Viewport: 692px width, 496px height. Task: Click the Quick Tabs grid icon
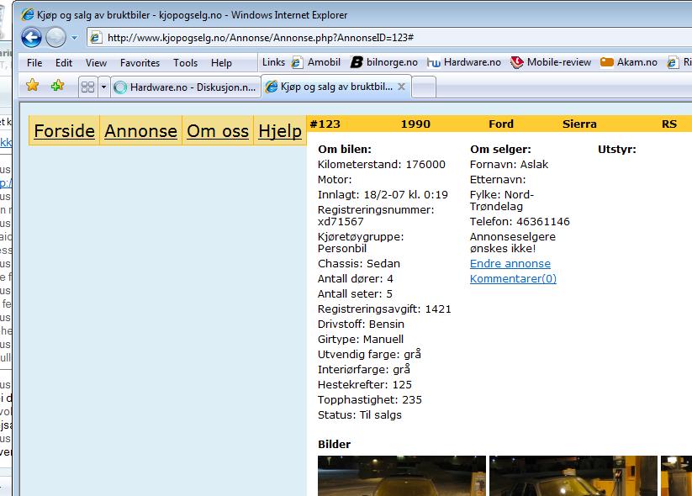(87, 87)
